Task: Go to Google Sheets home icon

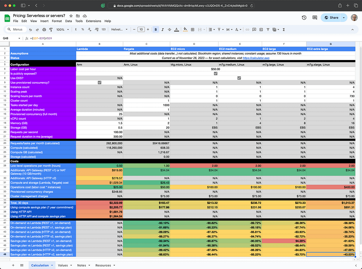Action: click(7, 18)
